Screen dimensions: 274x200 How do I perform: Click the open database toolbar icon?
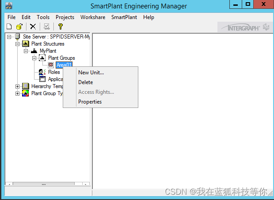coord(19,27)
